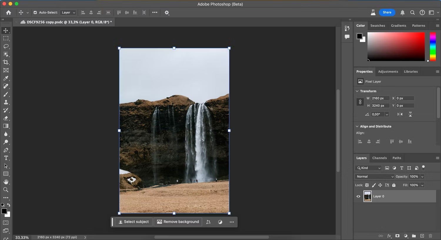This screenshot has height=240, width=441.
Task: Select the Brush tool
Action: point(6,94)
